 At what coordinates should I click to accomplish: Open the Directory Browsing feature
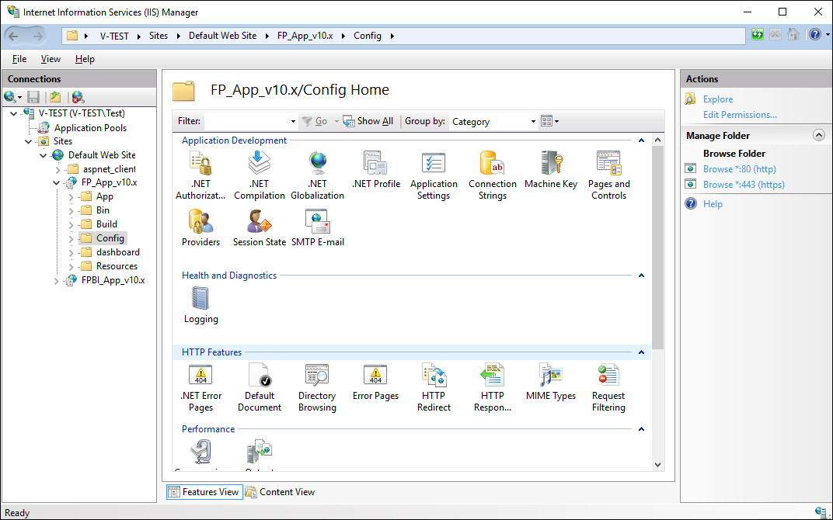point(317,388)
